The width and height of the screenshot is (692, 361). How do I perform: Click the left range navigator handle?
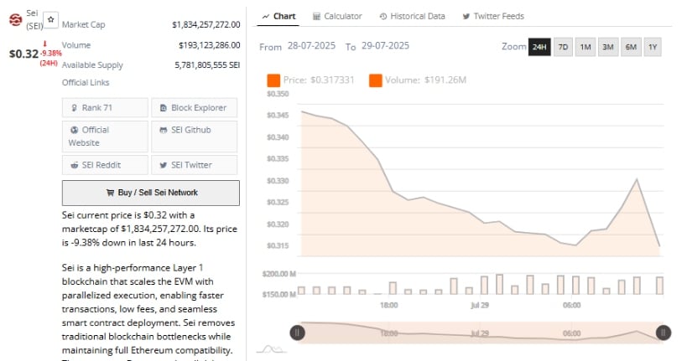pyautogui.click(x=298, y=333)
